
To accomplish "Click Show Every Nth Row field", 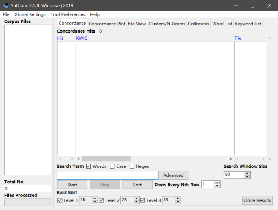I will (208, 185).
